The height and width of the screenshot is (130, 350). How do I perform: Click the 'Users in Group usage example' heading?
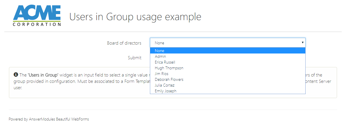click(x=135, y=17)
